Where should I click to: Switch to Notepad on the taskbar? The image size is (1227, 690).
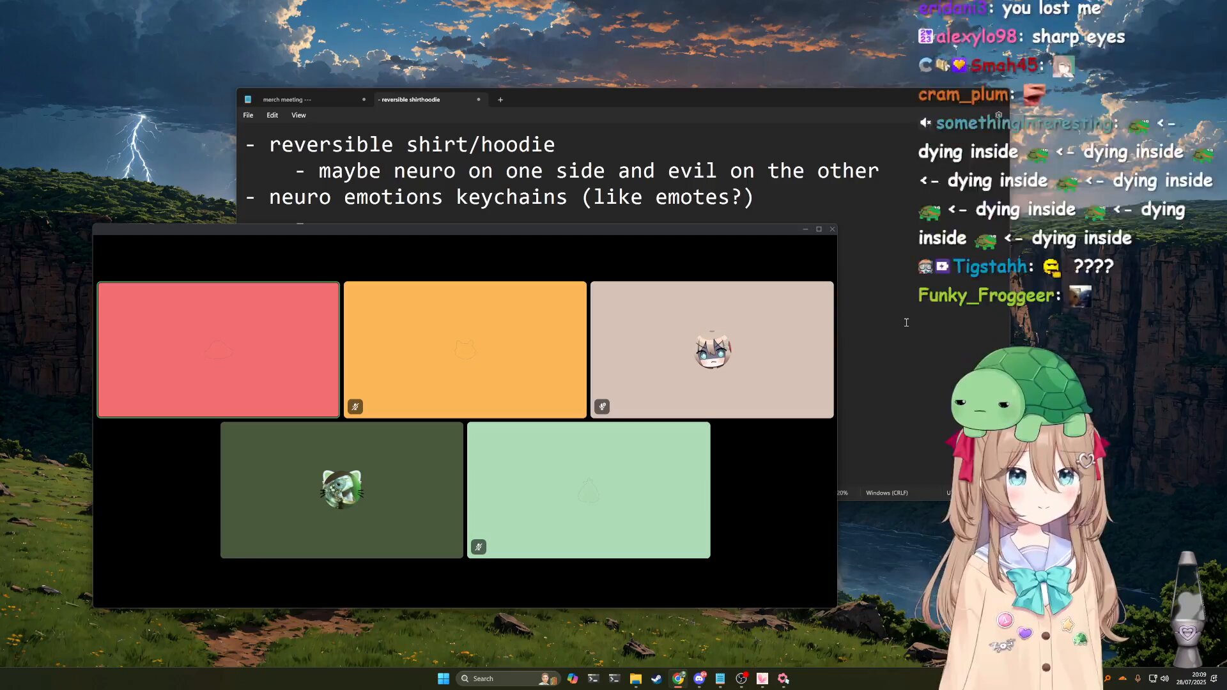click(x=720, y=678)
